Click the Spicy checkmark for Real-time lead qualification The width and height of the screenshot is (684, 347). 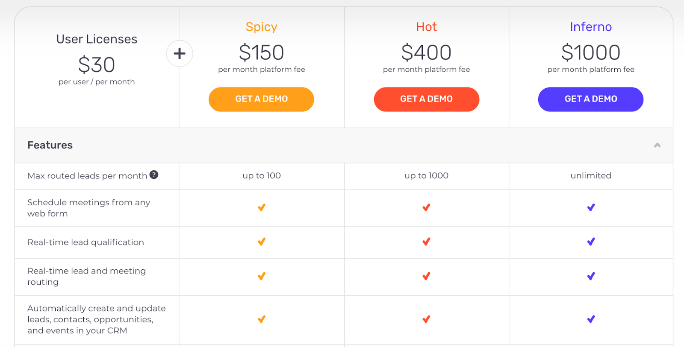tap(262, 242)
